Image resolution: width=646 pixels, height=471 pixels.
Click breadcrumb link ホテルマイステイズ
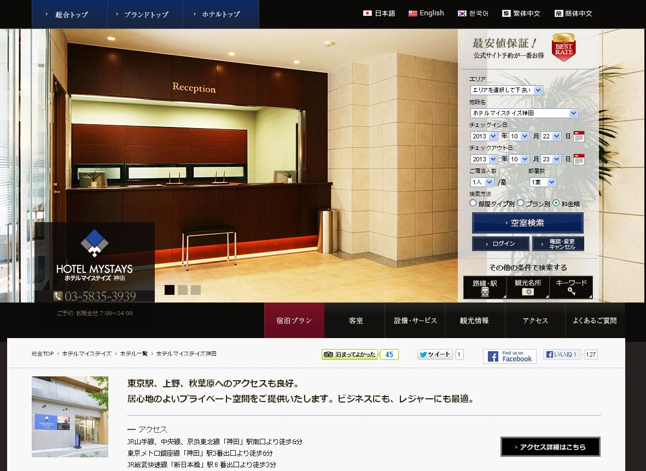[86, 353]
